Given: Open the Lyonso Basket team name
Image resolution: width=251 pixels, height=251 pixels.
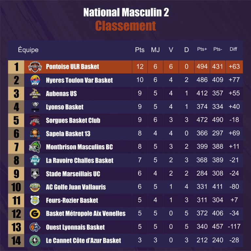Looking at the screenshot, I should pyautogui.click(x=65, y=107).
